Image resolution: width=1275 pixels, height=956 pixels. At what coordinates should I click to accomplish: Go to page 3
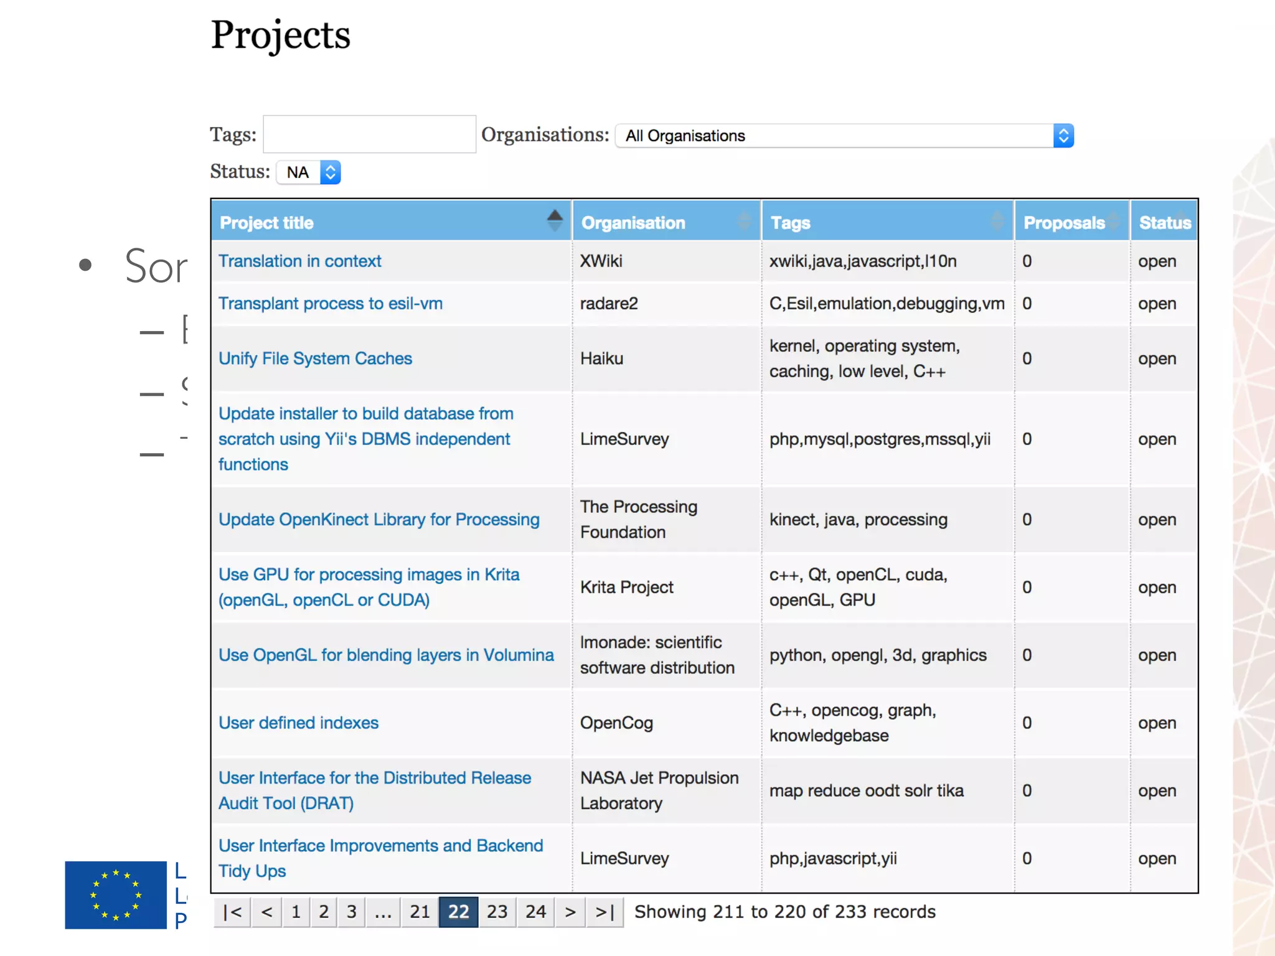(352, 912)
